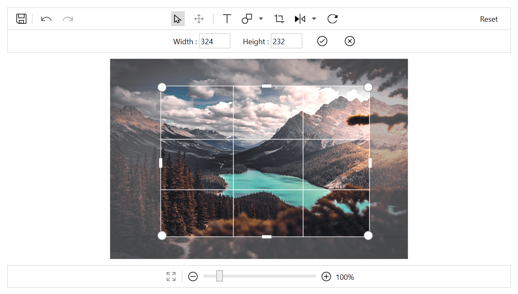Toggle the Pan move tool

[x=199, y=19]
